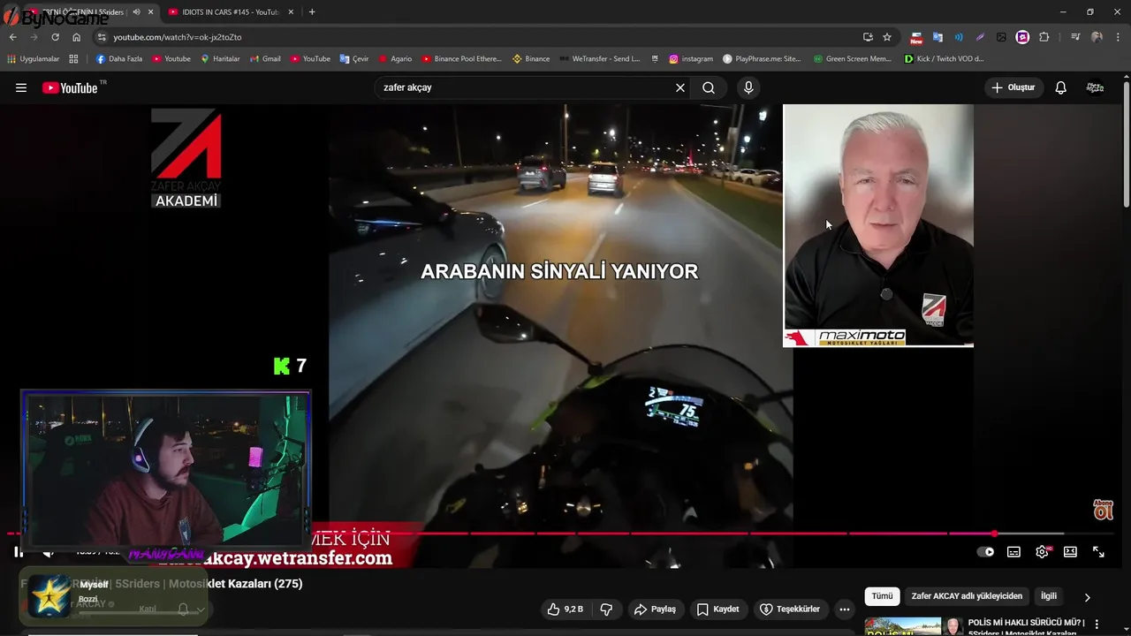View site information icon in the address bar
Viewport: 1131px width, 636px height.
point(102,37)
